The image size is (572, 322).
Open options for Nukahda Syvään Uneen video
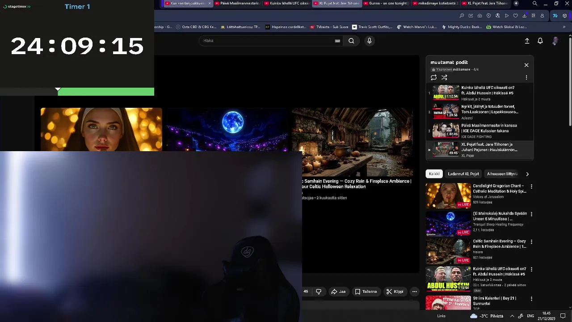click(x=531, y=214)
